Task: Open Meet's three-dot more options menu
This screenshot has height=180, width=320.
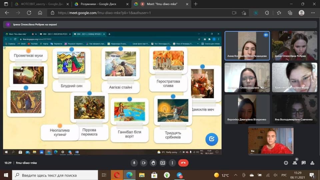Action: click(172, 163)
